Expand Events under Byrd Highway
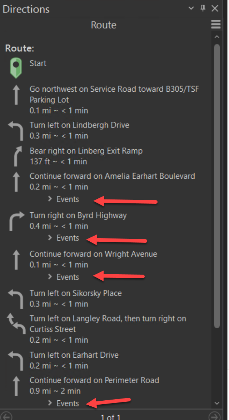The width and height of the screenshot is (229, 420). [x=63, y=238]
